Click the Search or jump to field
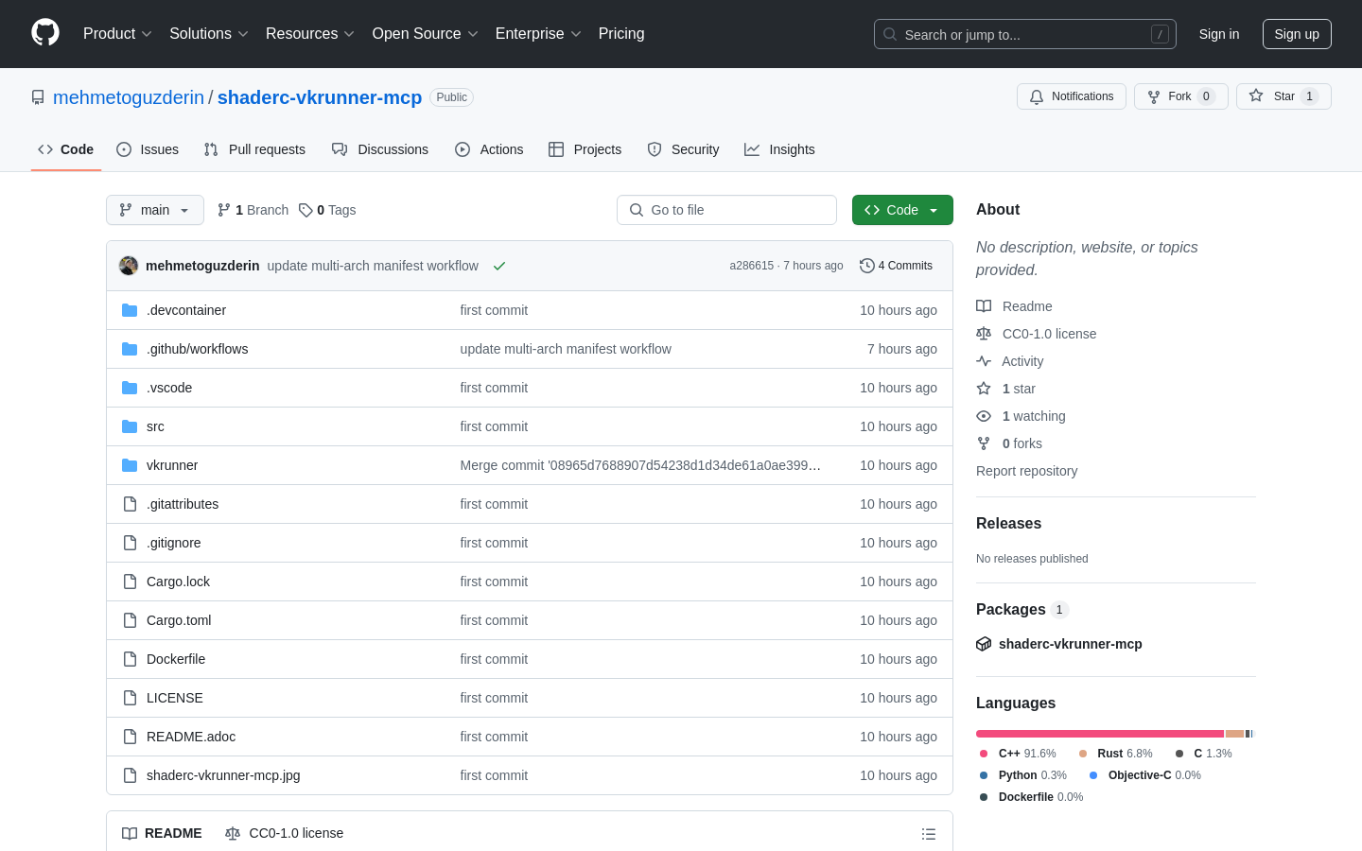 [x=1025, y=34]
